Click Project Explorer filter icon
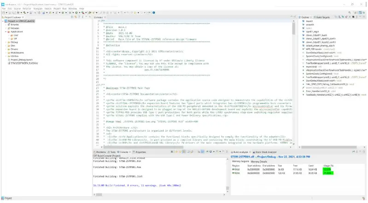This screenshot has height=203, width=368. 79,17
